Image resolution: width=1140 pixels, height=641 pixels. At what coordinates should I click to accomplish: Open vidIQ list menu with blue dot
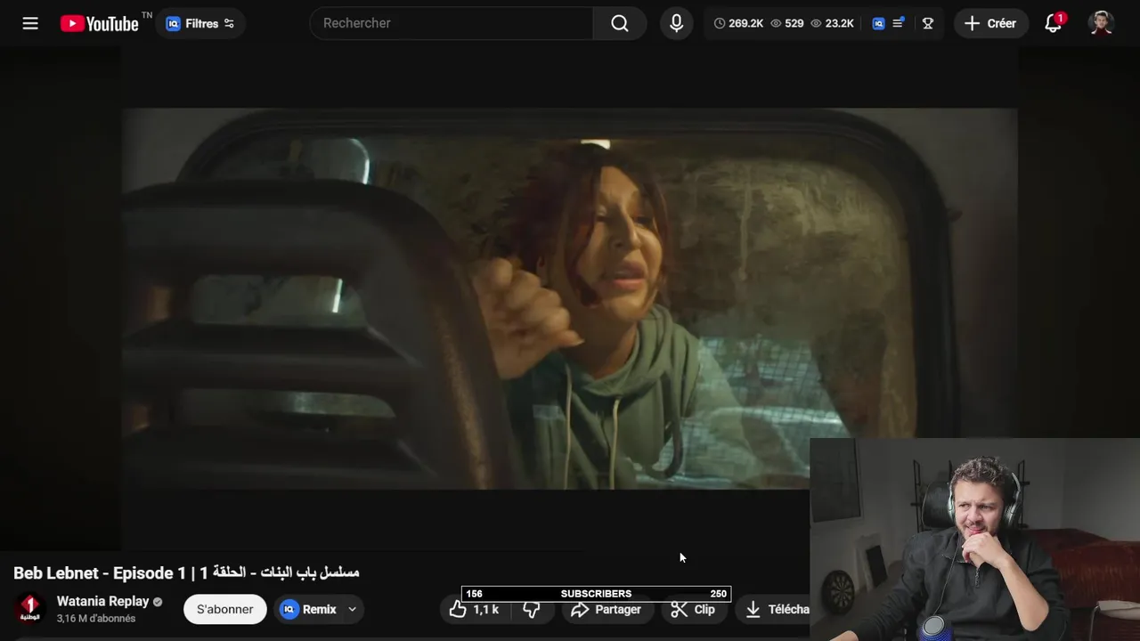click(899, 23)
